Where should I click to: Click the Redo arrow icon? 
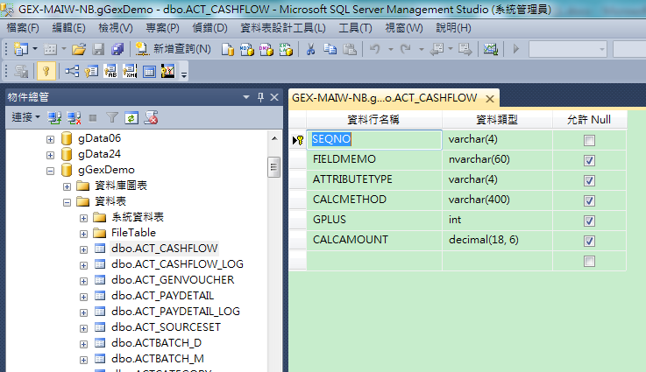406,49
